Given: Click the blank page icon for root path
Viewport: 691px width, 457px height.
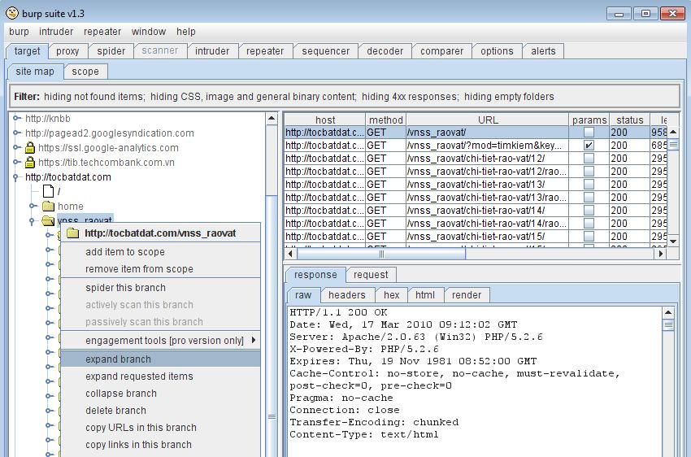Looking at the screenshot, I should click(x=48, y=192).
